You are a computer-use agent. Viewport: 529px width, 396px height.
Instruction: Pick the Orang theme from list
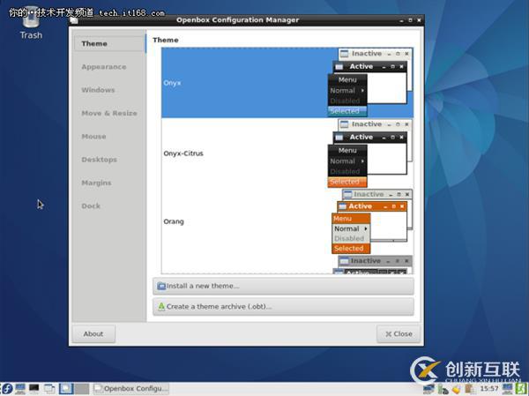click(287, 221)
